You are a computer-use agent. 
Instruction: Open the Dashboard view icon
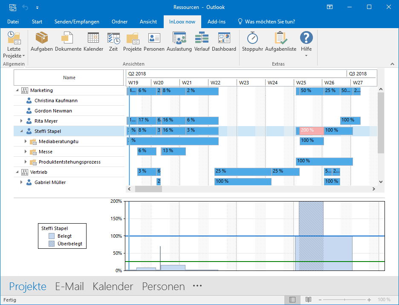point(224,42)
